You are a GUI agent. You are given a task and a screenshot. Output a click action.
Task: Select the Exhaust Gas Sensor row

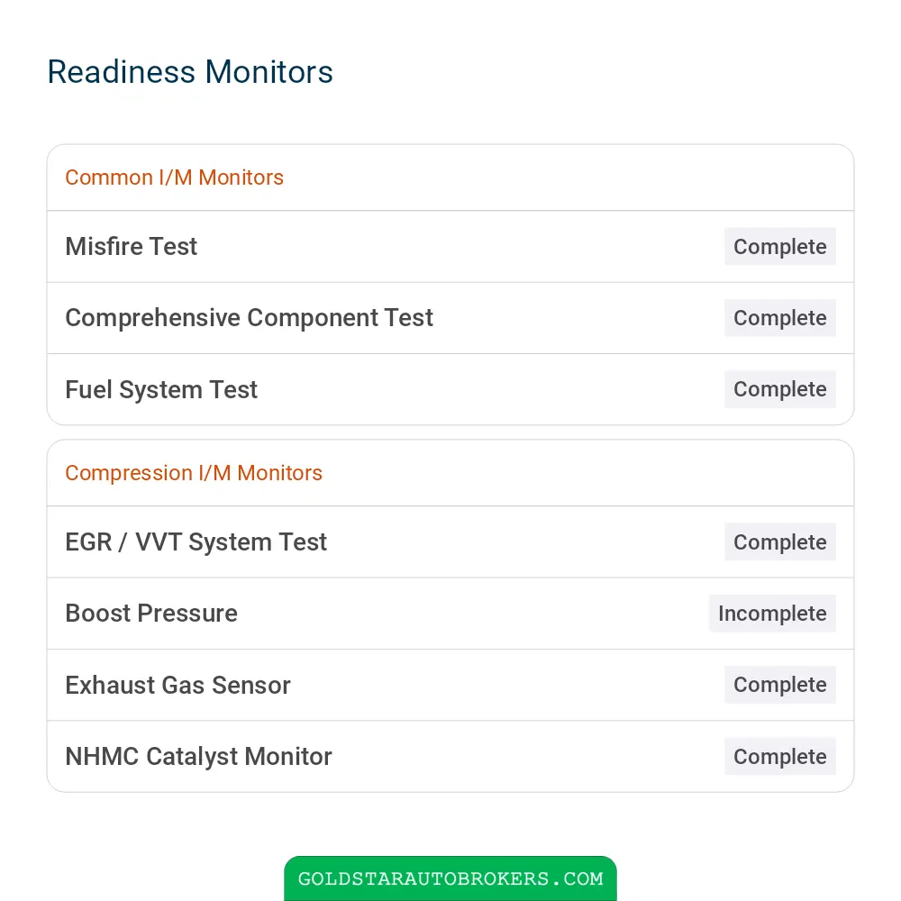450,685
